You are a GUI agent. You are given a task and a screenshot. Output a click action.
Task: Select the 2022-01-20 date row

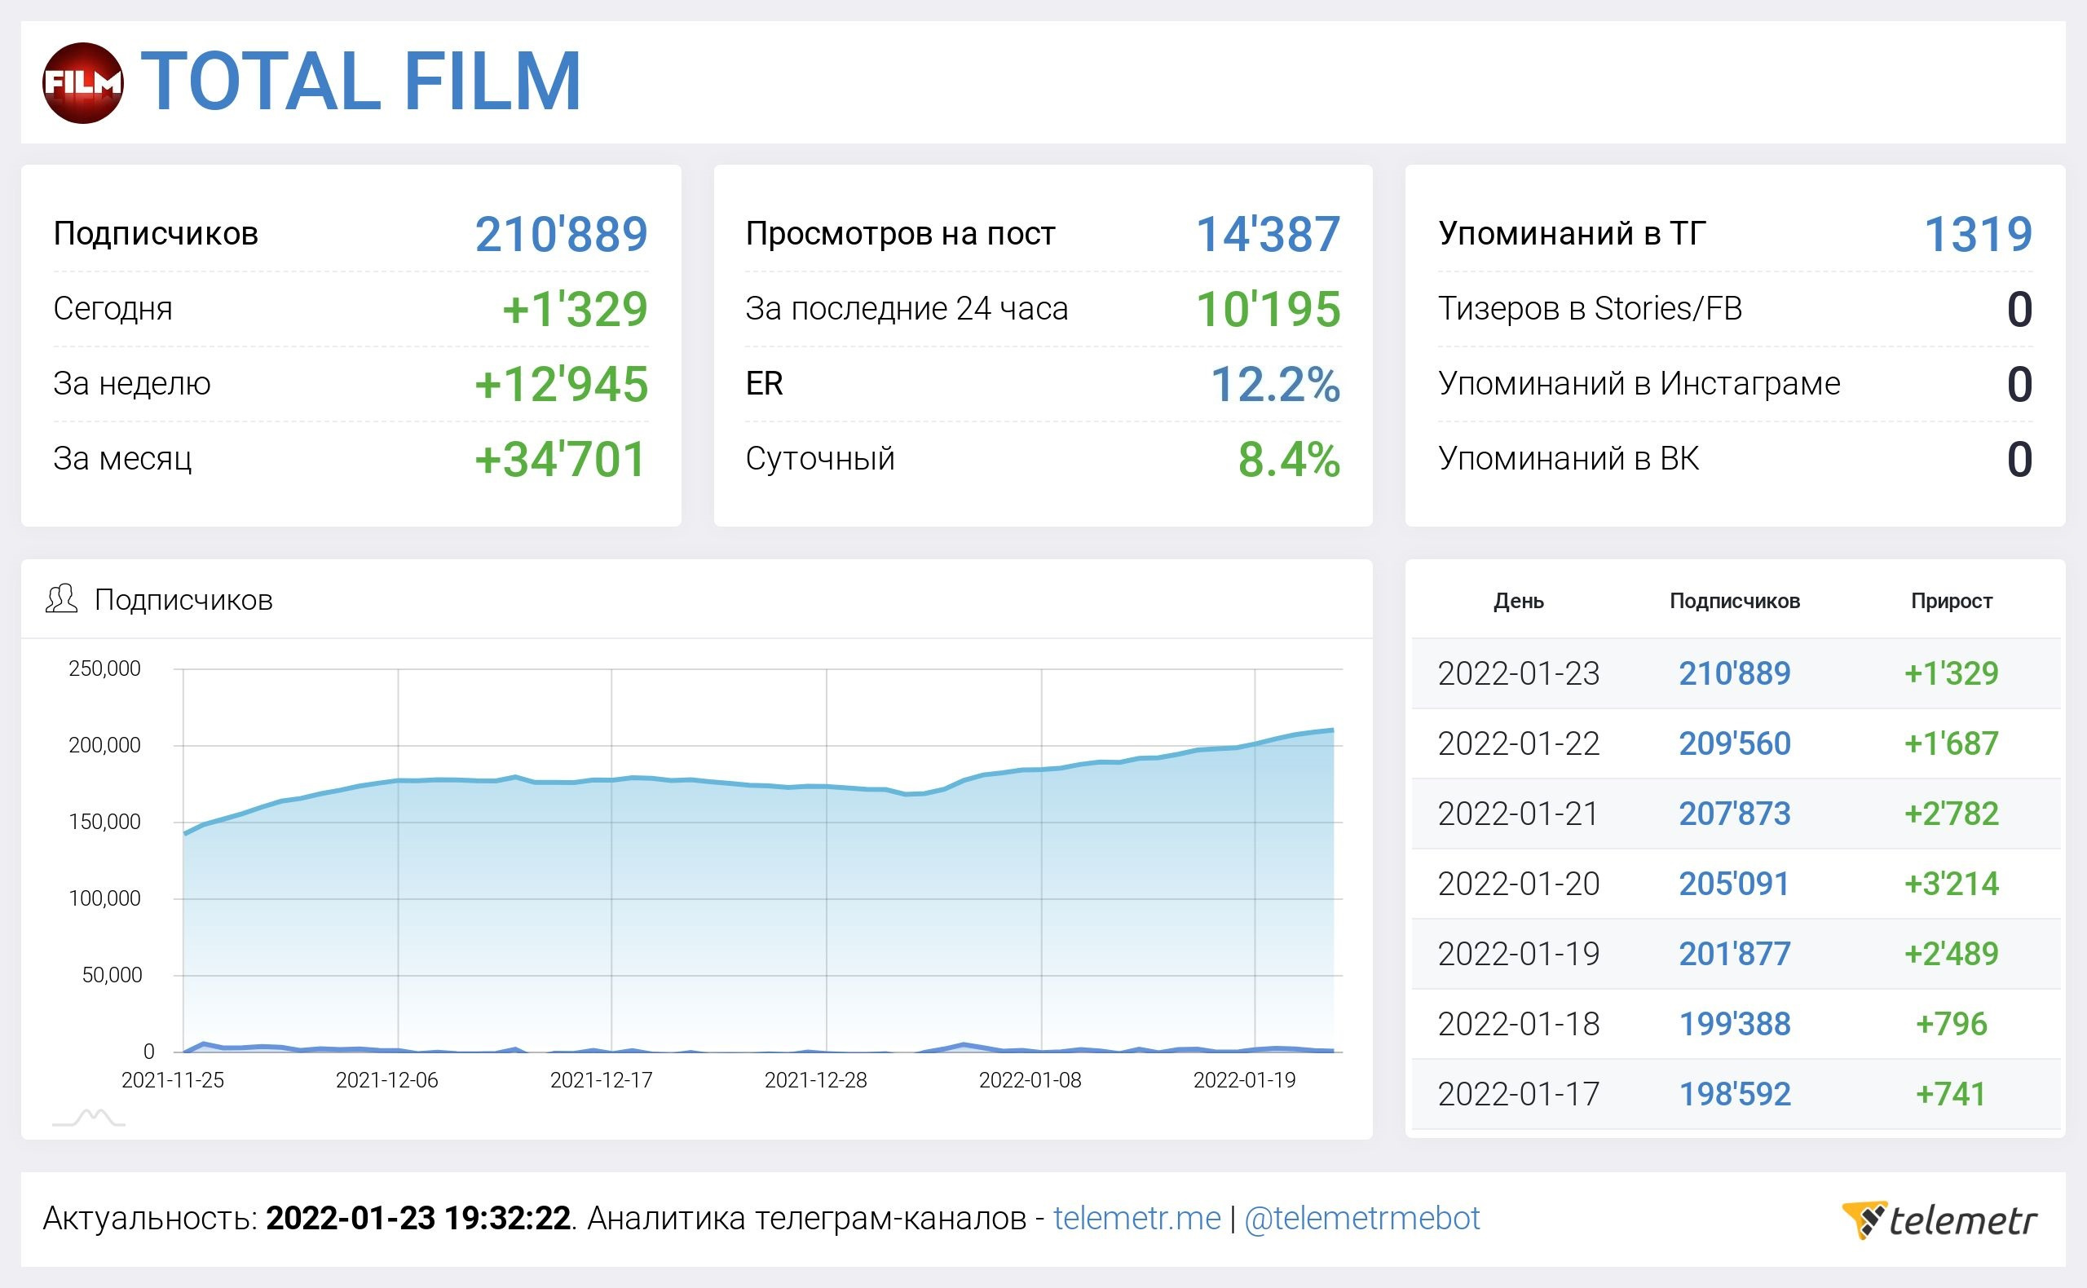(x=1518, y=884)
